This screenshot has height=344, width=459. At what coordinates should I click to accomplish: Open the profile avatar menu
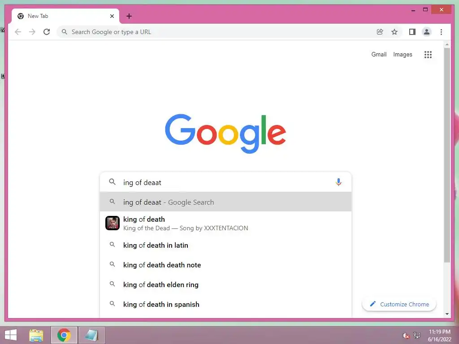427,32
